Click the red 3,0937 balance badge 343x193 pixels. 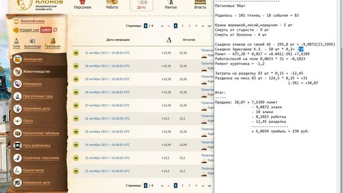coord(46,30)
